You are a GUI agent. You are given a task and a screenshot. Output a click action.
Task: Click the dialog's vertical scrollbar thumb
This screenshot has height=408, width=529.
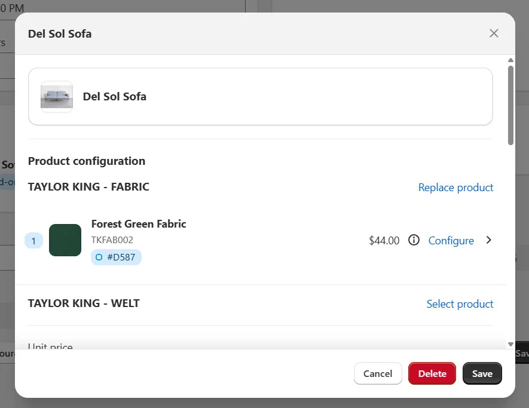pyautogui.click(x=511, y=105)
